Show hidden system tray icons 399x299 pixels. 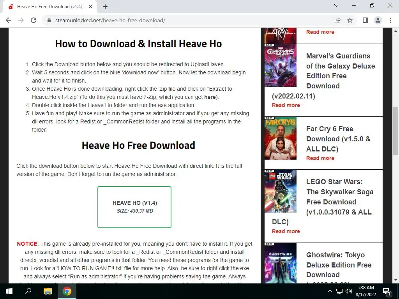pyautogui.click(x=330, y=291)
